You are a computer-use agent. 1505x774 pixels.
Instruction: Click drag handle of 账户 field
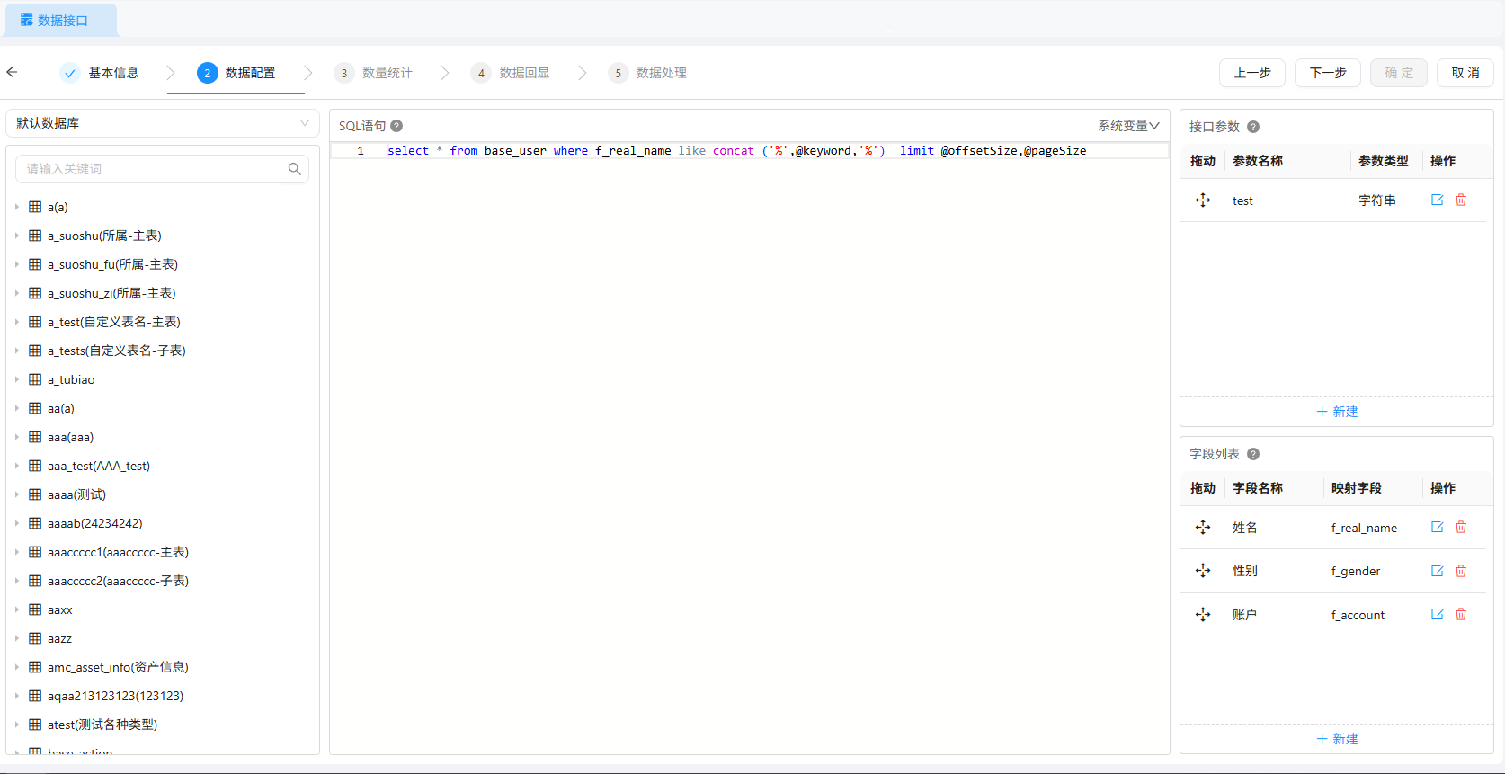point(1203,615)
